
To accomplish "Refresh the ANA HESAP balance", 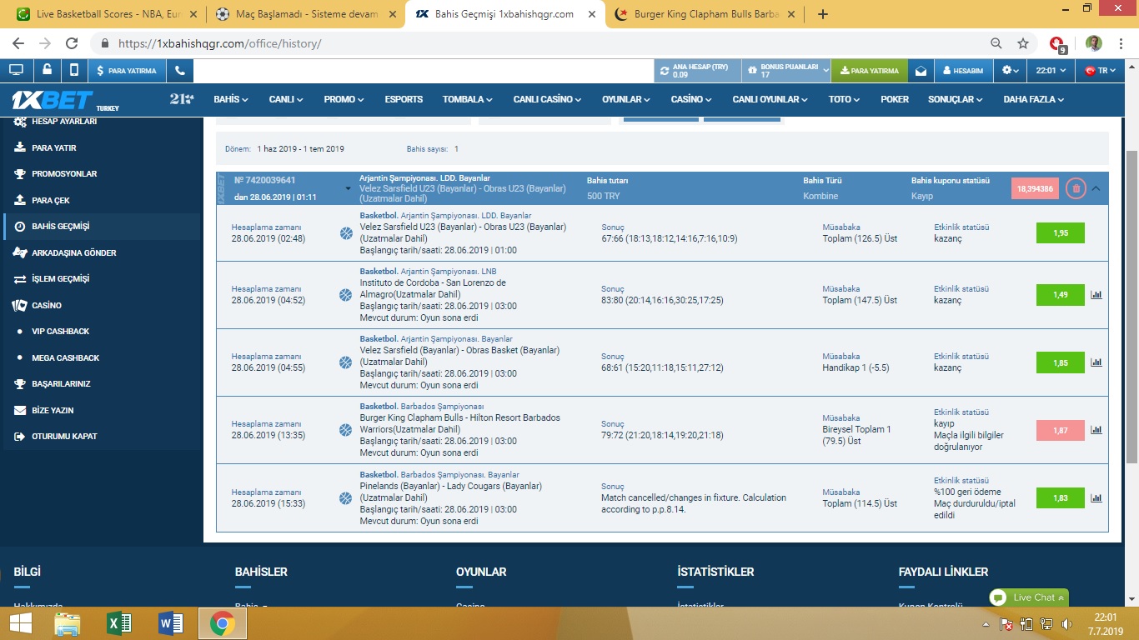I will click(665, 71).
